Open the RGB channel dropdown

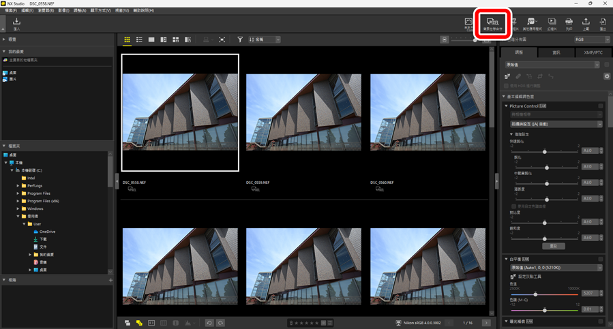(591, 40)
